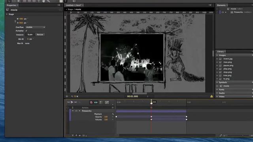Select the border color swatch in toolbar
This screenshot has width=253, height=142.
[x=66, y=1]
